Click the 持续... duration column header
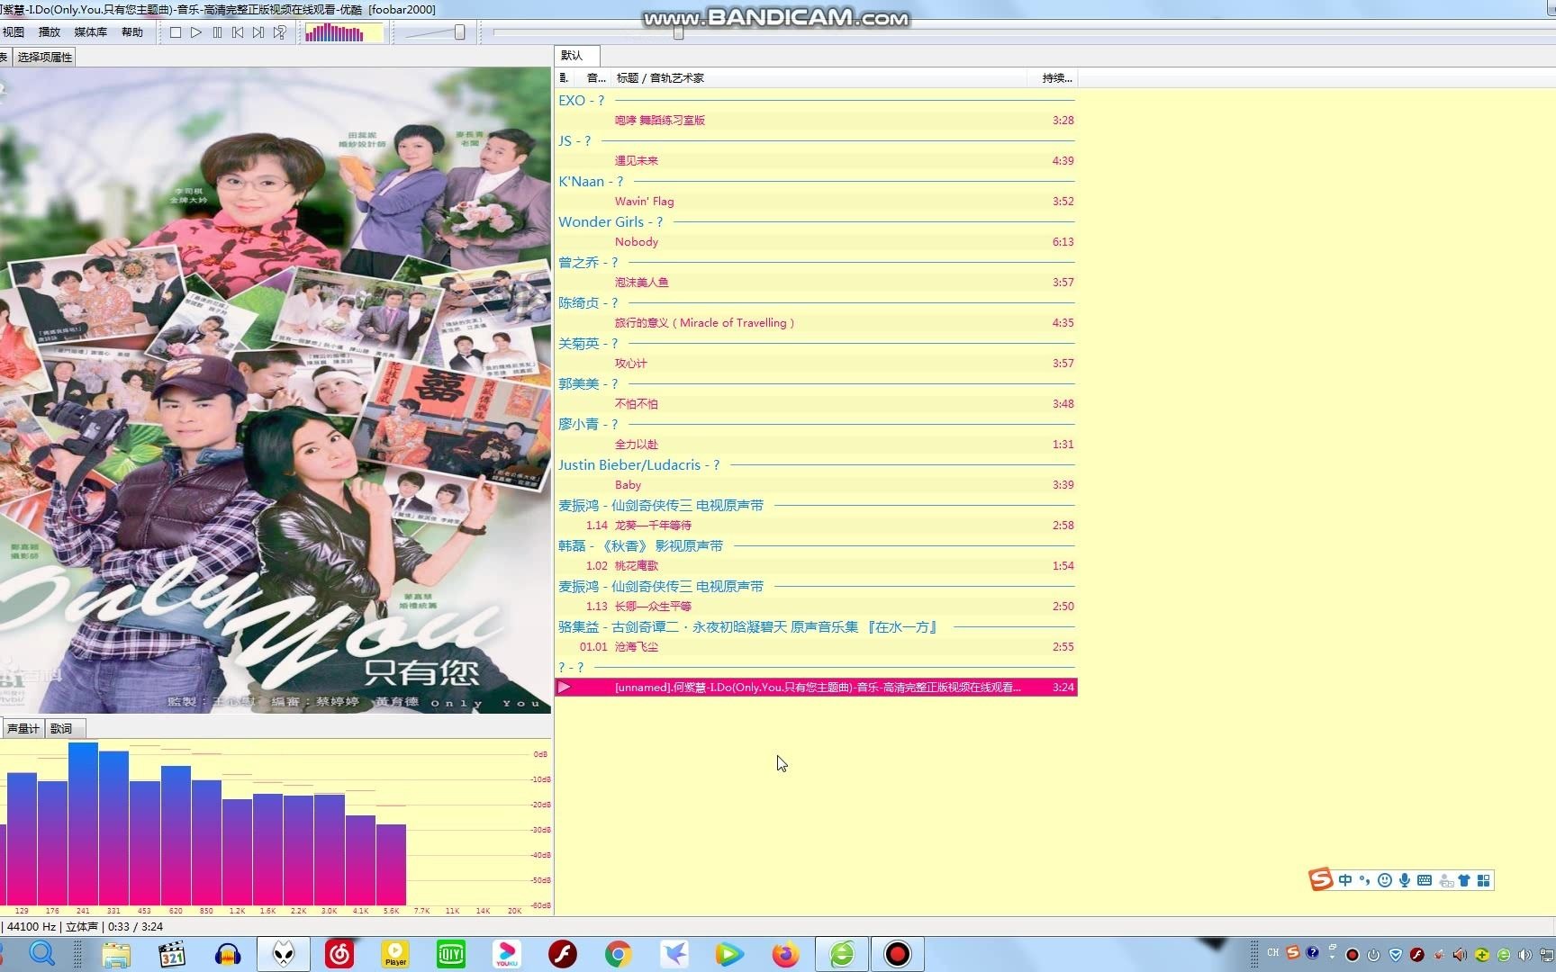 click(x=1053, y=78)
